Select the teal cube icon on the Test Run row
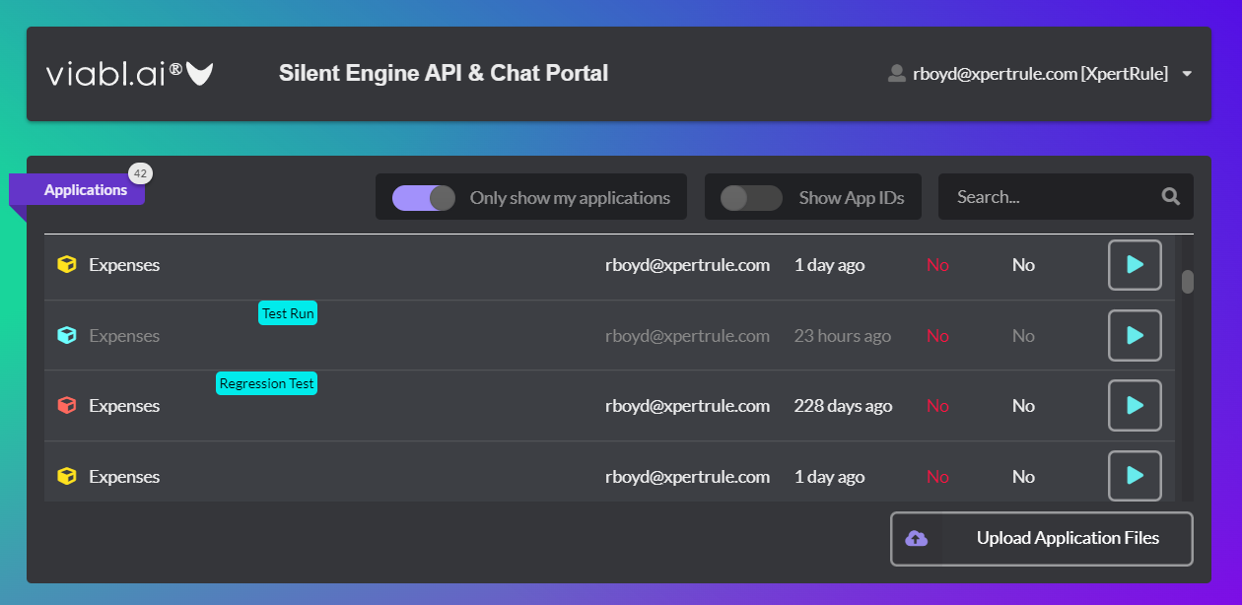Viewport: 1242px width, 605px height. (65, 335)
